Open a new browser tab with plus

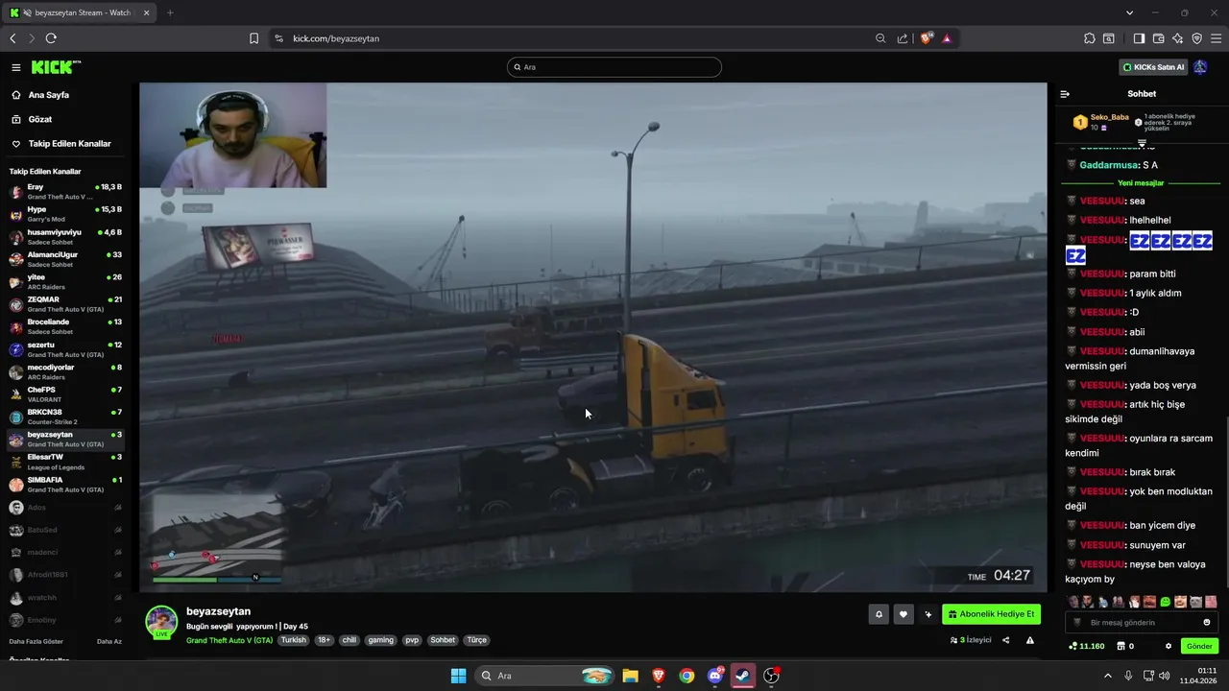[x=170, y=12]
